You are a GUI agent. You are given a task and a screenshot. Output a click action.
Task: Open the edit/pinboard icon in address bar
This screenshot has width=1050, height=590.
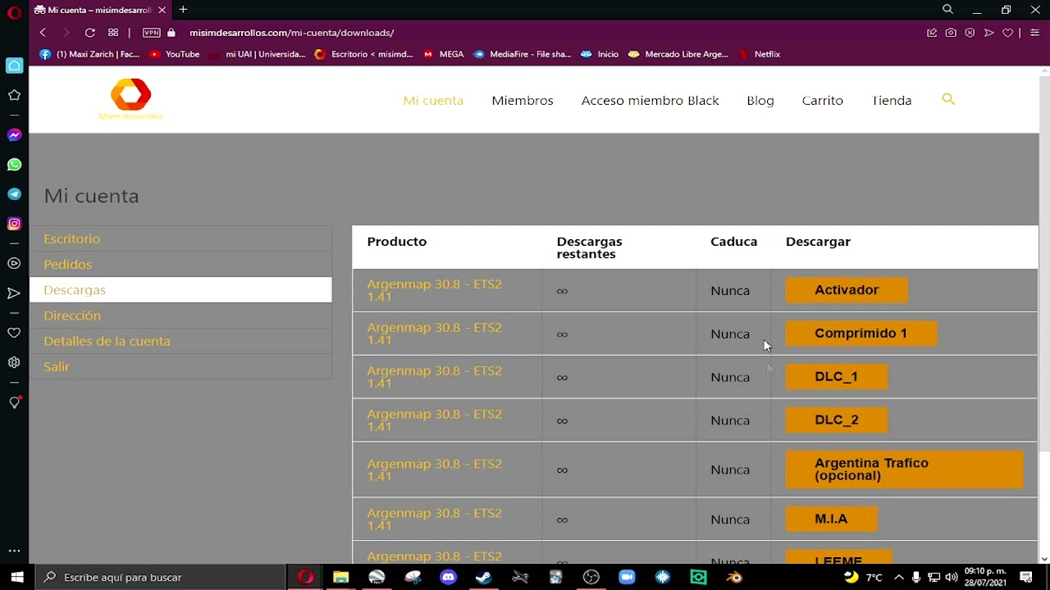click(x=932, y=33)
